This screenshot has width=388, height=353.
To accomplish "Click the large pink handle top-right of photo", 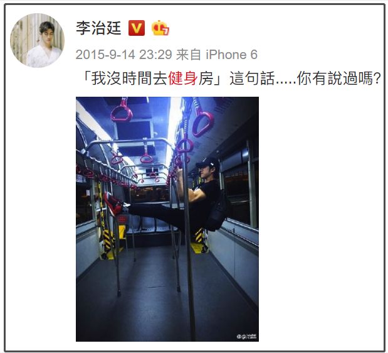I will coord(203,123).
